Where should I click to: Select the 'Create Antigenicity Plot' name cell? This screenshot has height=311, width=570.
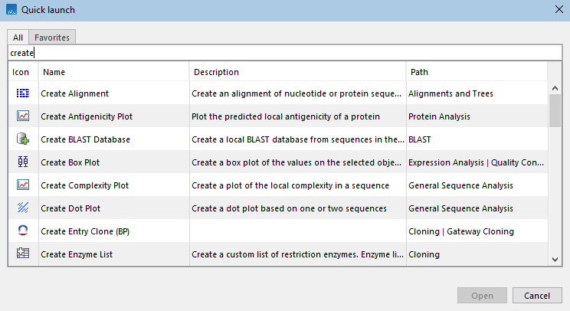pyautogui.click(x=114, y=116)
